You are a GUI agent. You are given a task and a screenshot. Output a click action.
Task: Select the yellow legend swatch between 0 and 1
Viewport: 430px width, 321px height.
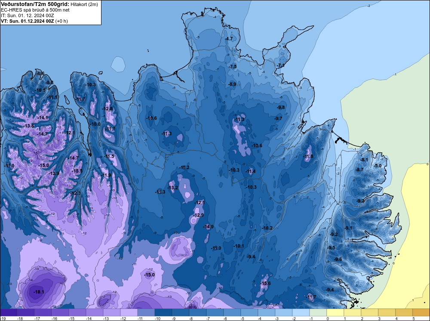(x=335, y=312)
